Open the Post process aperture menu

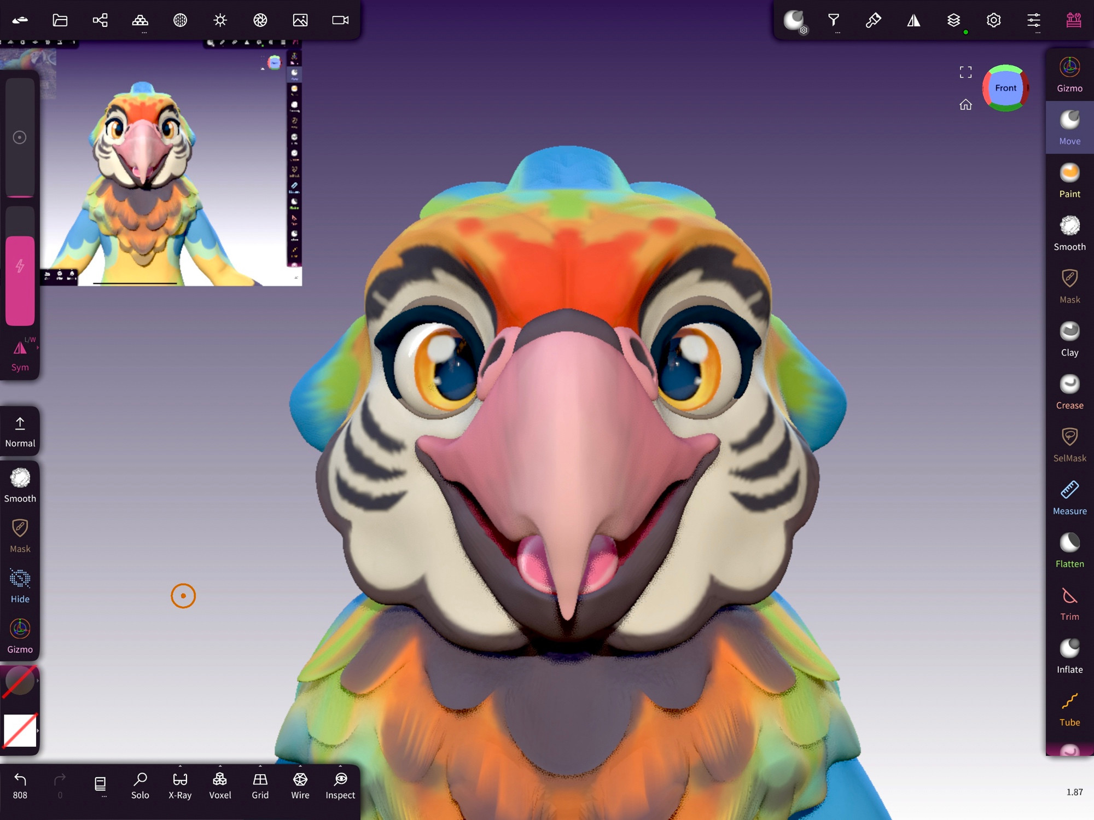(260, 20)
